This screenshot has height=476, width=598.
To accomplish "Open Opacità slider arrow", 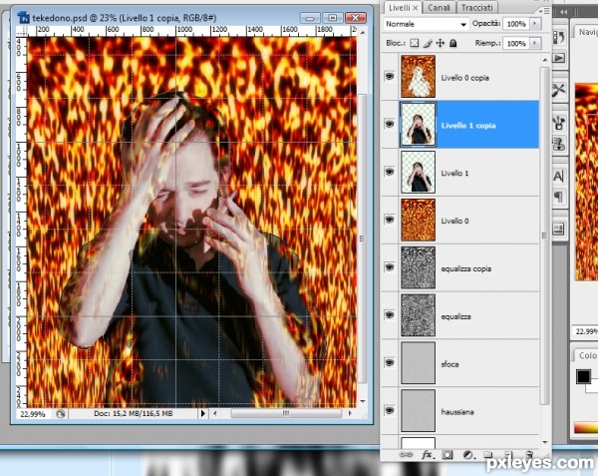I will (x=535, y=24).
